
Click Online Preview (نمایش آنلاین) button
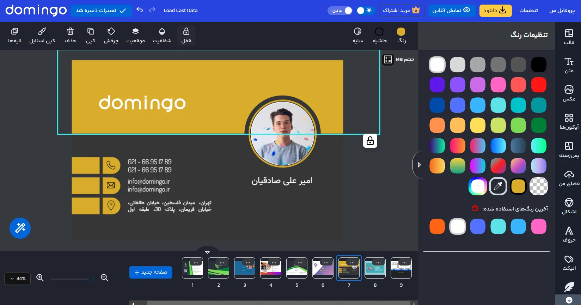(x=452, y=11)
